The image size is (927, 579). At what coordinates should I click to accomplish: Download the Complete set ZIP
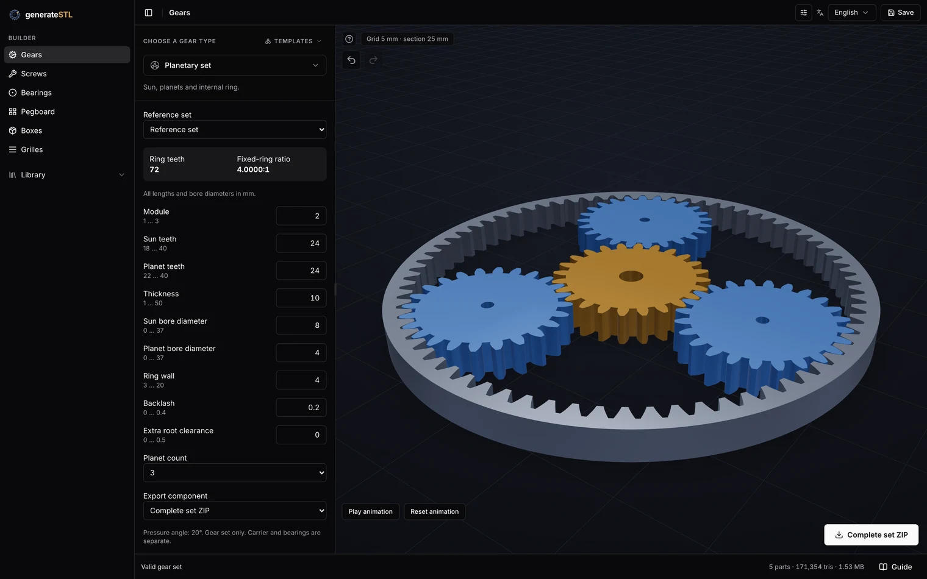click(x=872, y=535)
